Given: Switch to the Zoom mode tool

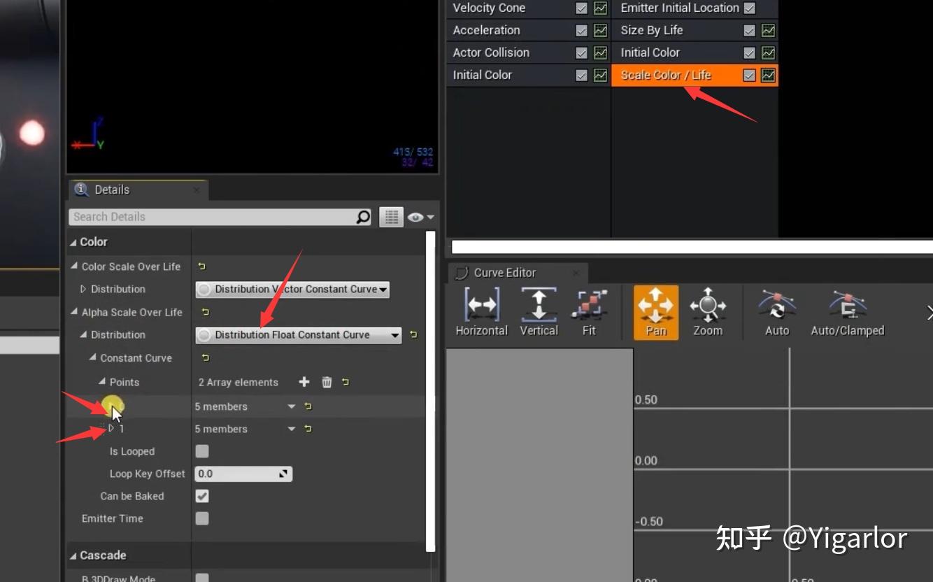Looking at the screenshot, I should point(707,313).
